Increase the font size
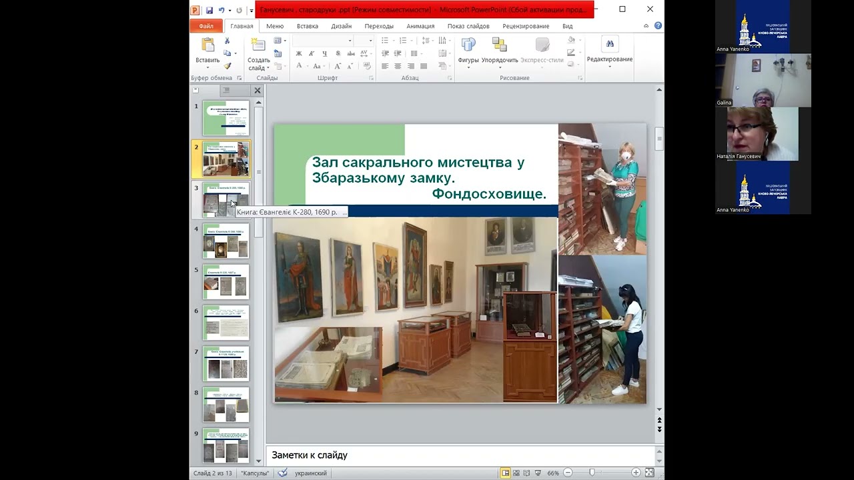The width and height of the screenshot is (854, 480). [339, 66]
